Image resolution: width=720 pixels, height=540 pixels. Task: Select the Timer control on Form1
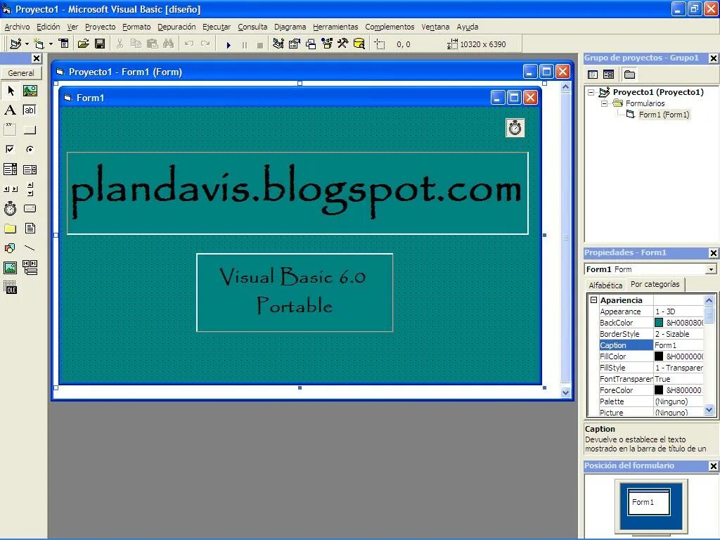coord(515,128)
